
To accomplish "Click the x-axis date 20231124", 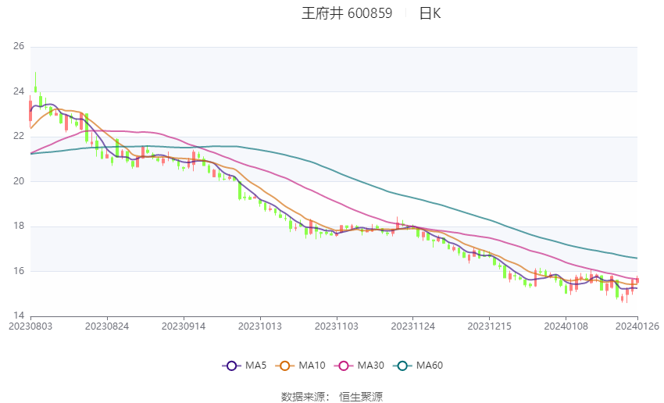I will coord(413,326).
